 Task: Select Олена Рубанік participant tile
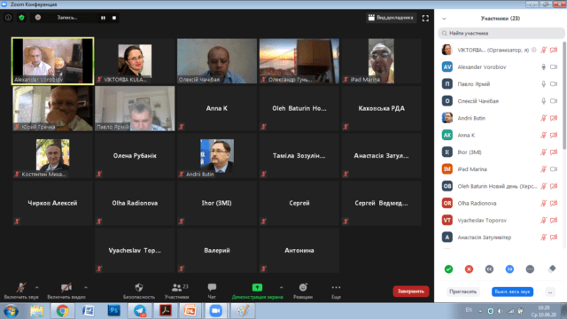click(x=135, y=156)
